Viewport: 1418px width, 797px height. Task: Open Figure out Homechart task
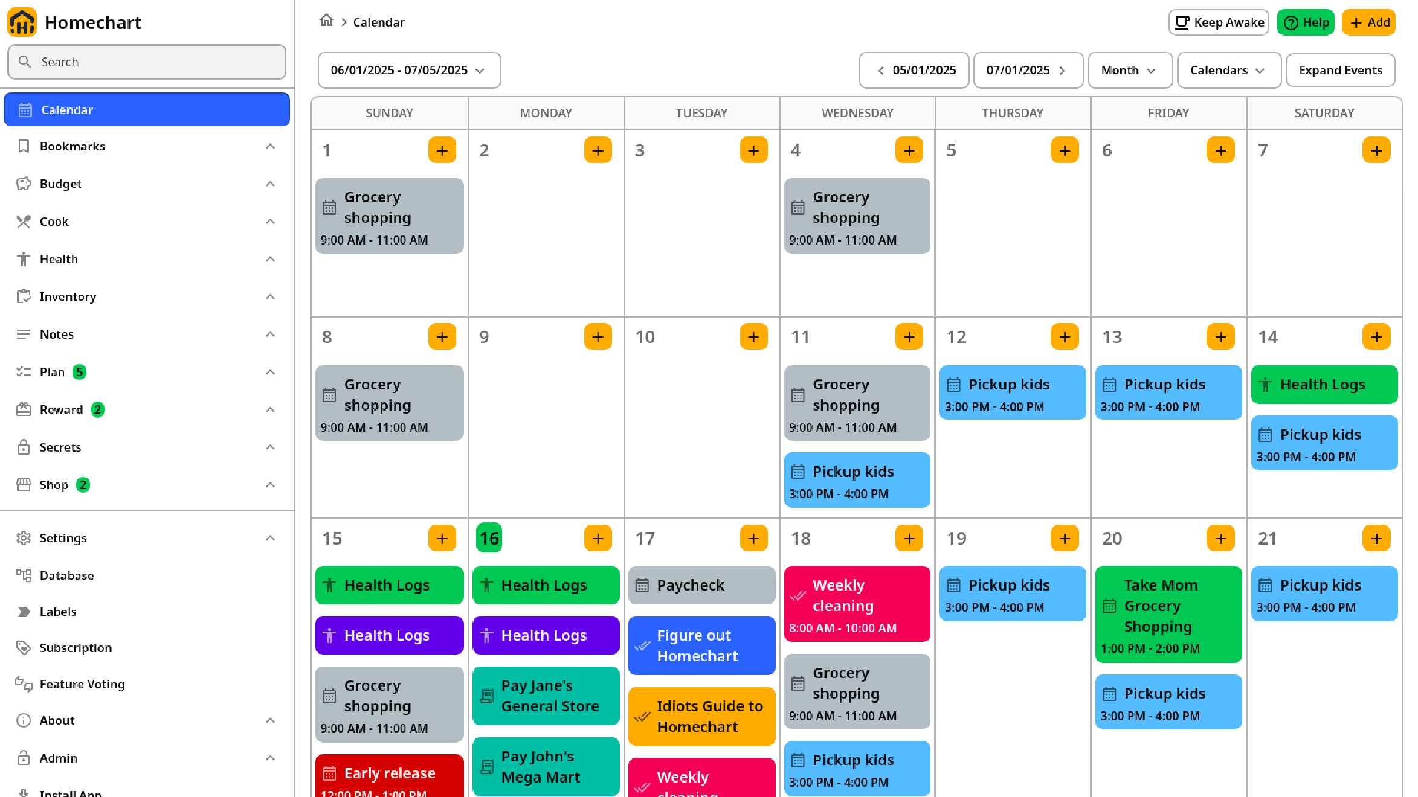click(701, 645)
